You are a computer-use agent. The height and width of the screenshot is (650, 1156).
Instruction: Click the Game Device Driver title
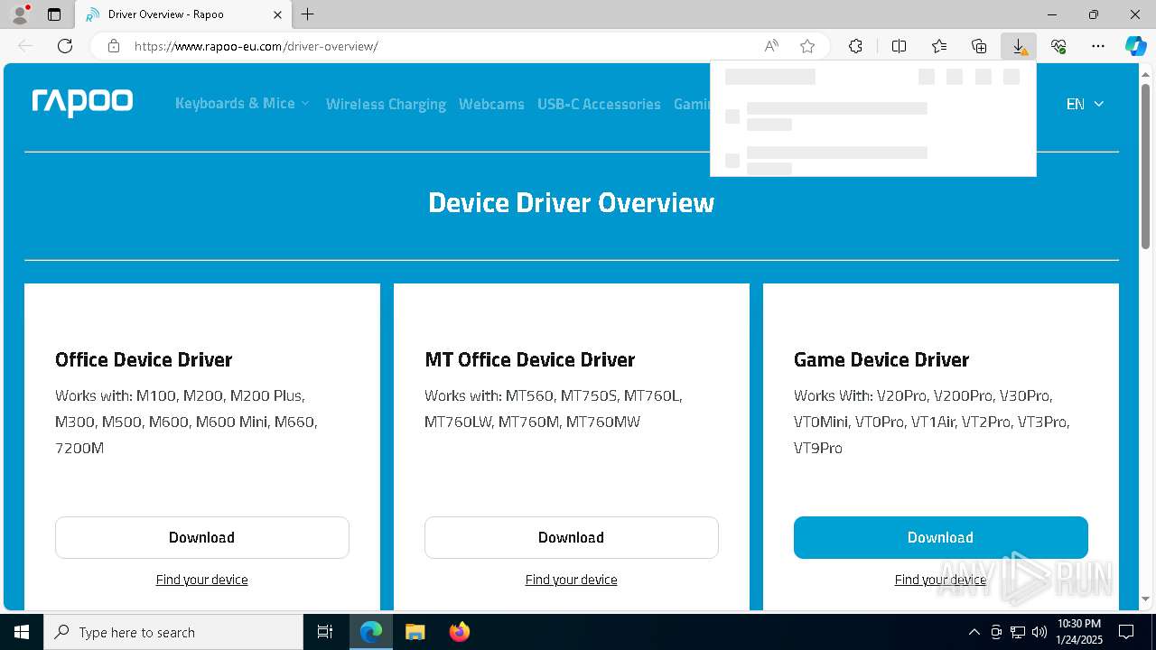881,359
